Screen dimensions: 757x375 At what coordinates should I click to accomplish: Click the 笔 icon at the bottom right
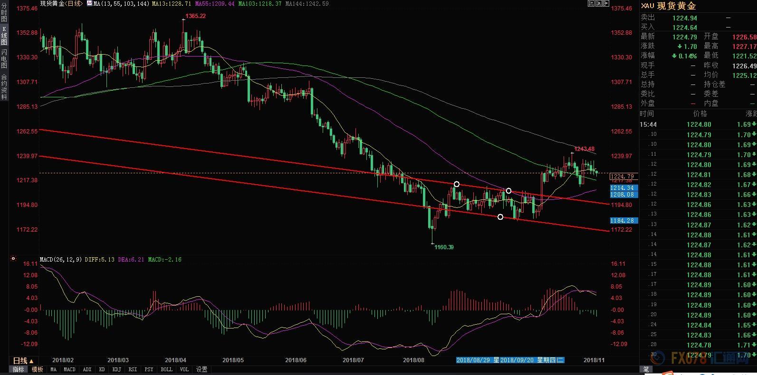[x=646, y=369]
